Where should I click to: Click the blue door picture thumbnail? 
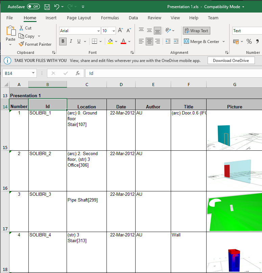pos(234,138)
